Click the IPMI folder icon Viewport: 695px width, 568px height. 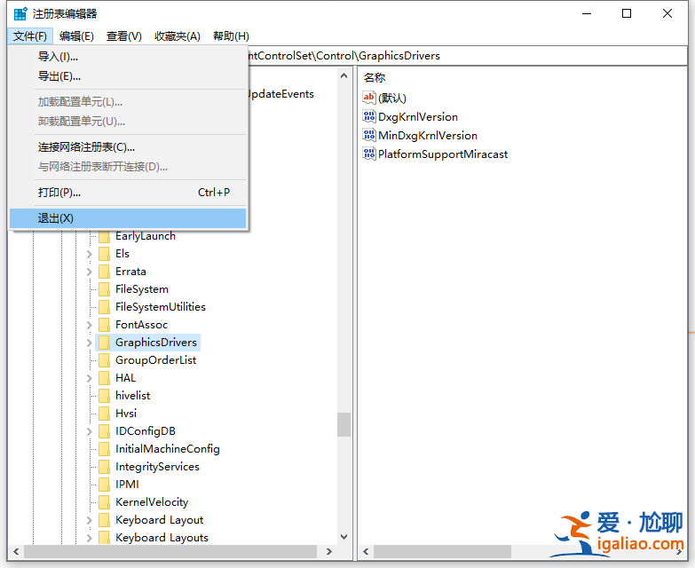coord(104,485)
